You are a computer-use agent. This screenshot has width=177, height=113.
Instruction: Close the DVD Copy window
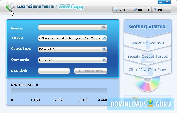click(167, 2)
